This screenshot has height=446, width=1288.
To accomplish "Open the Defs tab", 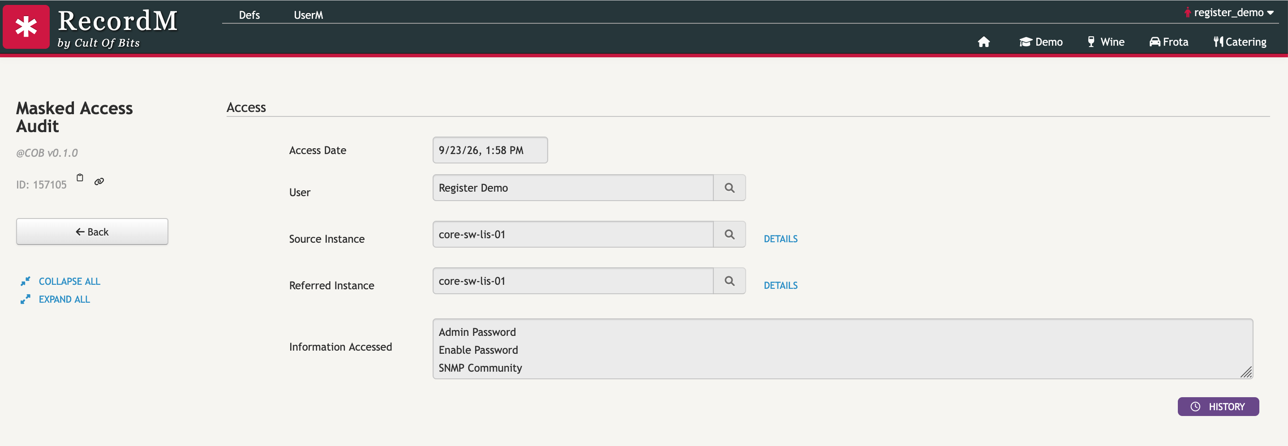I will pyautogui.click(x=249, y=15).
